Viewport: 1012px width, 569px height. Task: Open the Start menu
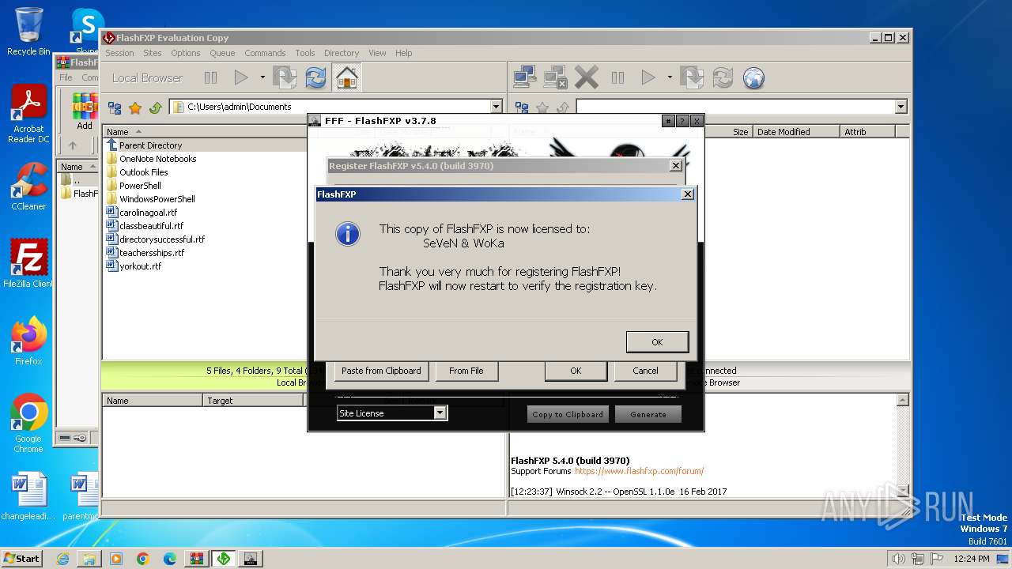click(21, 558)
